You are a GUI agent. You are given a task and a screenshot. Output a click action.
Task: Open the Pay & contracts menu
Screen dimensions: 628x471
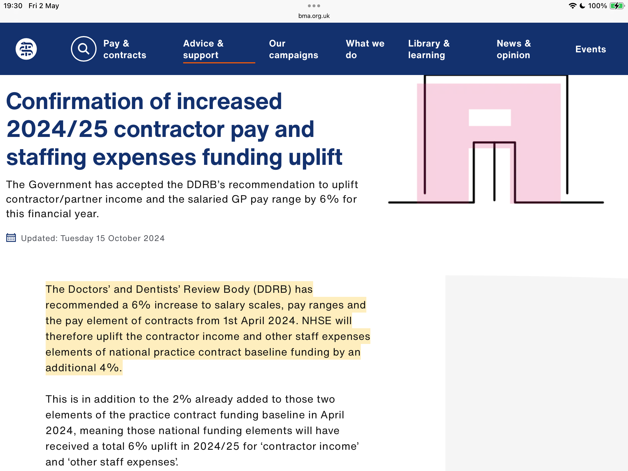[125, 49]
